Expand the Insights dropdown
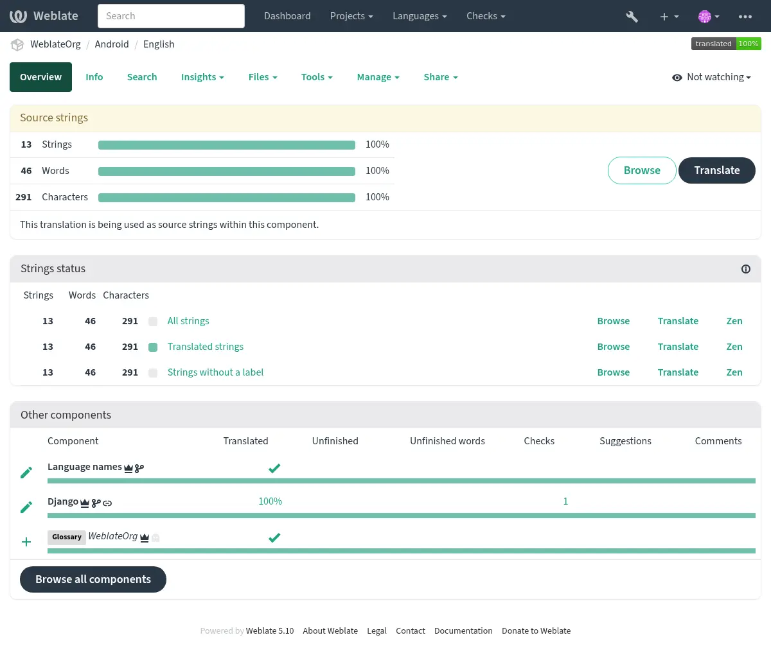Image resolution: width=771 pixels, height=669 pixels. tap(202, 77)
